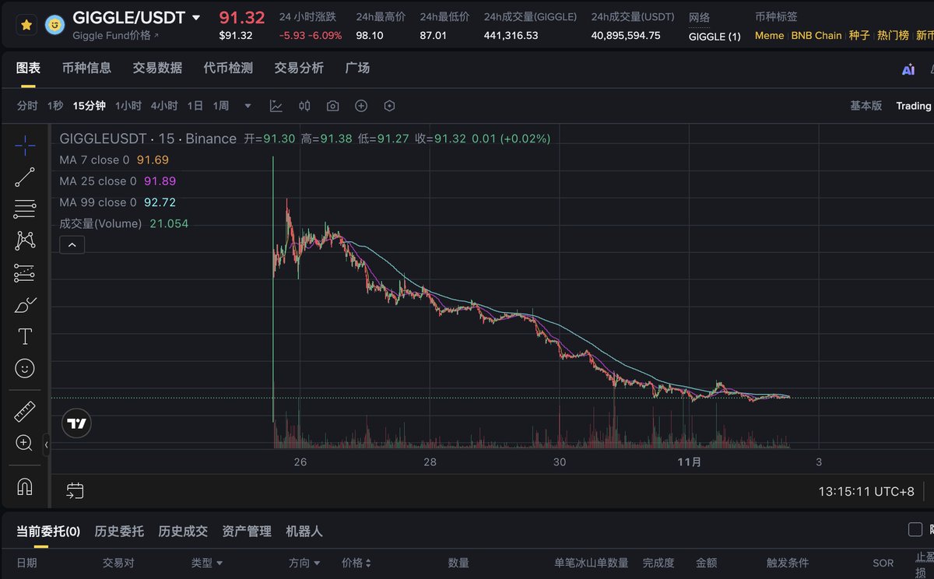Select the 1周 interval
Screen dimensions: 934x579
coord(221,106)
